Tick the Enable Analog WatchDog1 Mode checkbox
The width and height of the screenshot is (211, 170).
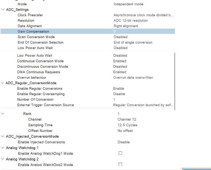[x=120, y=153]
